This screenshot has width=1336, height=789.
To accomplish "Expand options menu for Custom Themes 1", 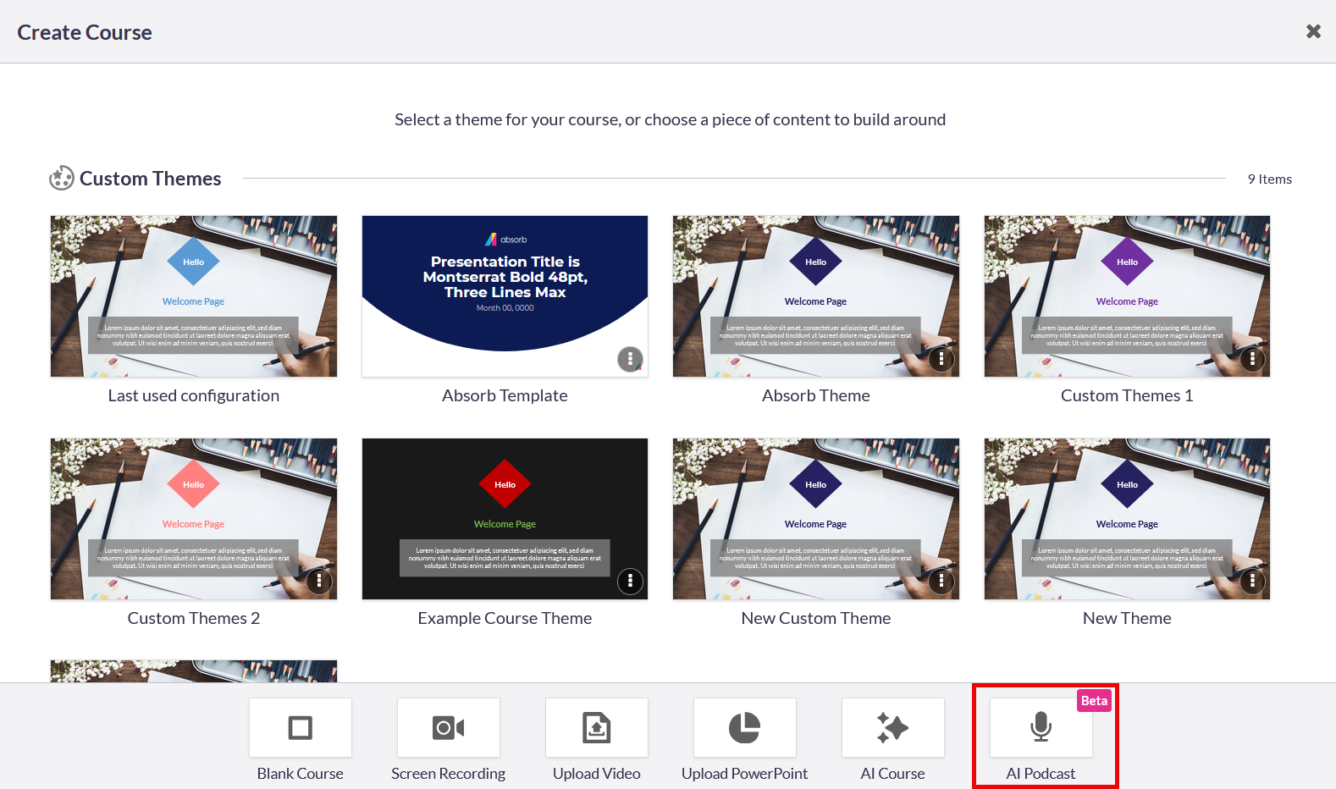I will (x=1252, y=359).
